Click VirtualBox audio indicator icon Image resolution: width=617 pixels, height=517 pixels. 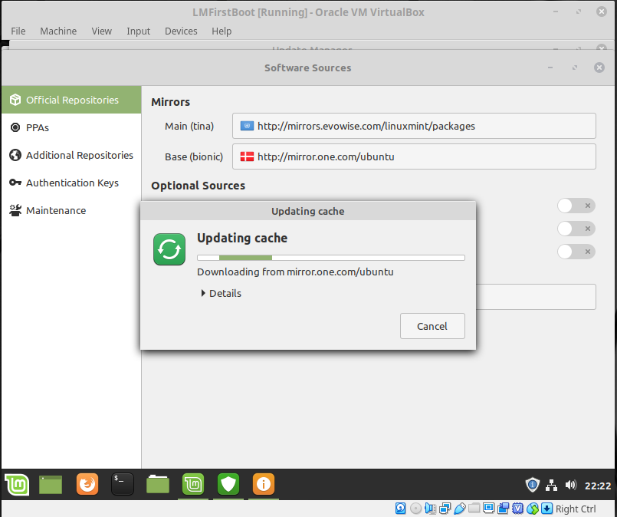coord(430,509)
